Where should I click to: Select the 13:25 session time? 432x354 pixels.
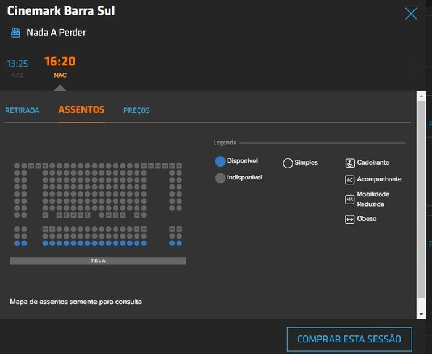coord(17,64)
